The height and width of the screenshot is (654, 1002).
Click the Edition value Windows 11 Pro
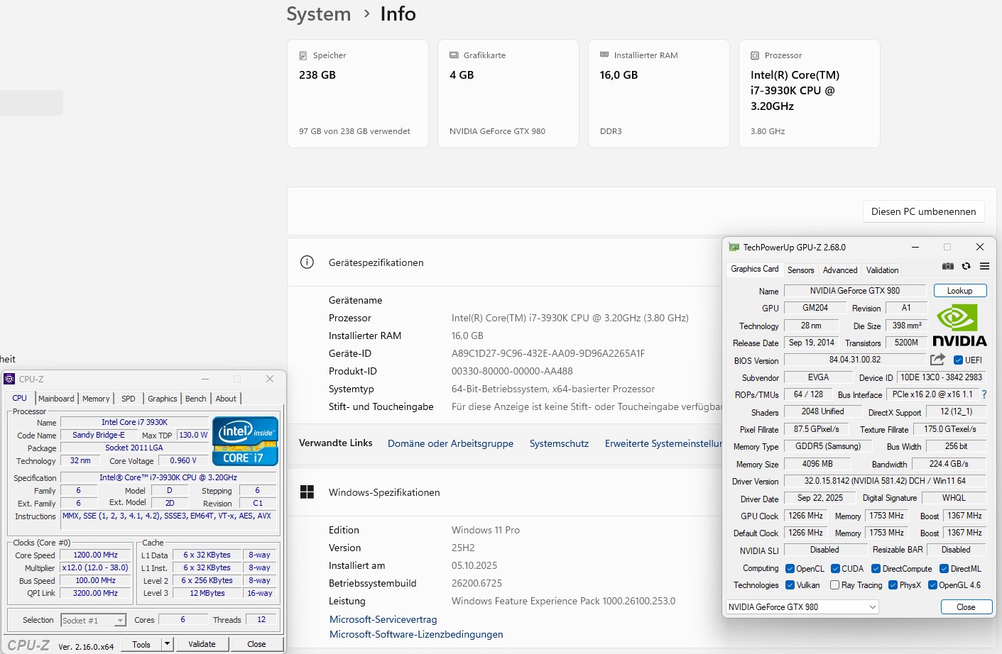pyautogui.click(x=486, y=530)
